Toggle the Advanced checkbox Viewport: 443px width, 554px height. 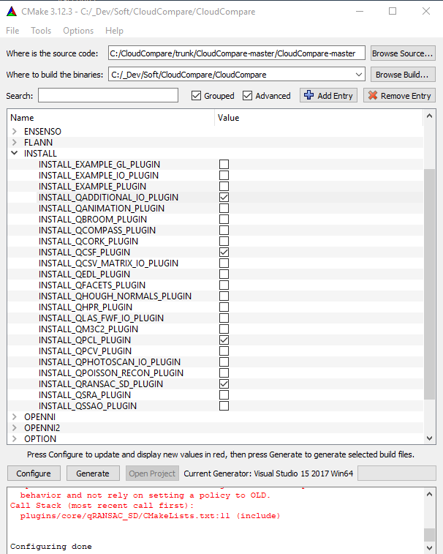click(247, 96)
